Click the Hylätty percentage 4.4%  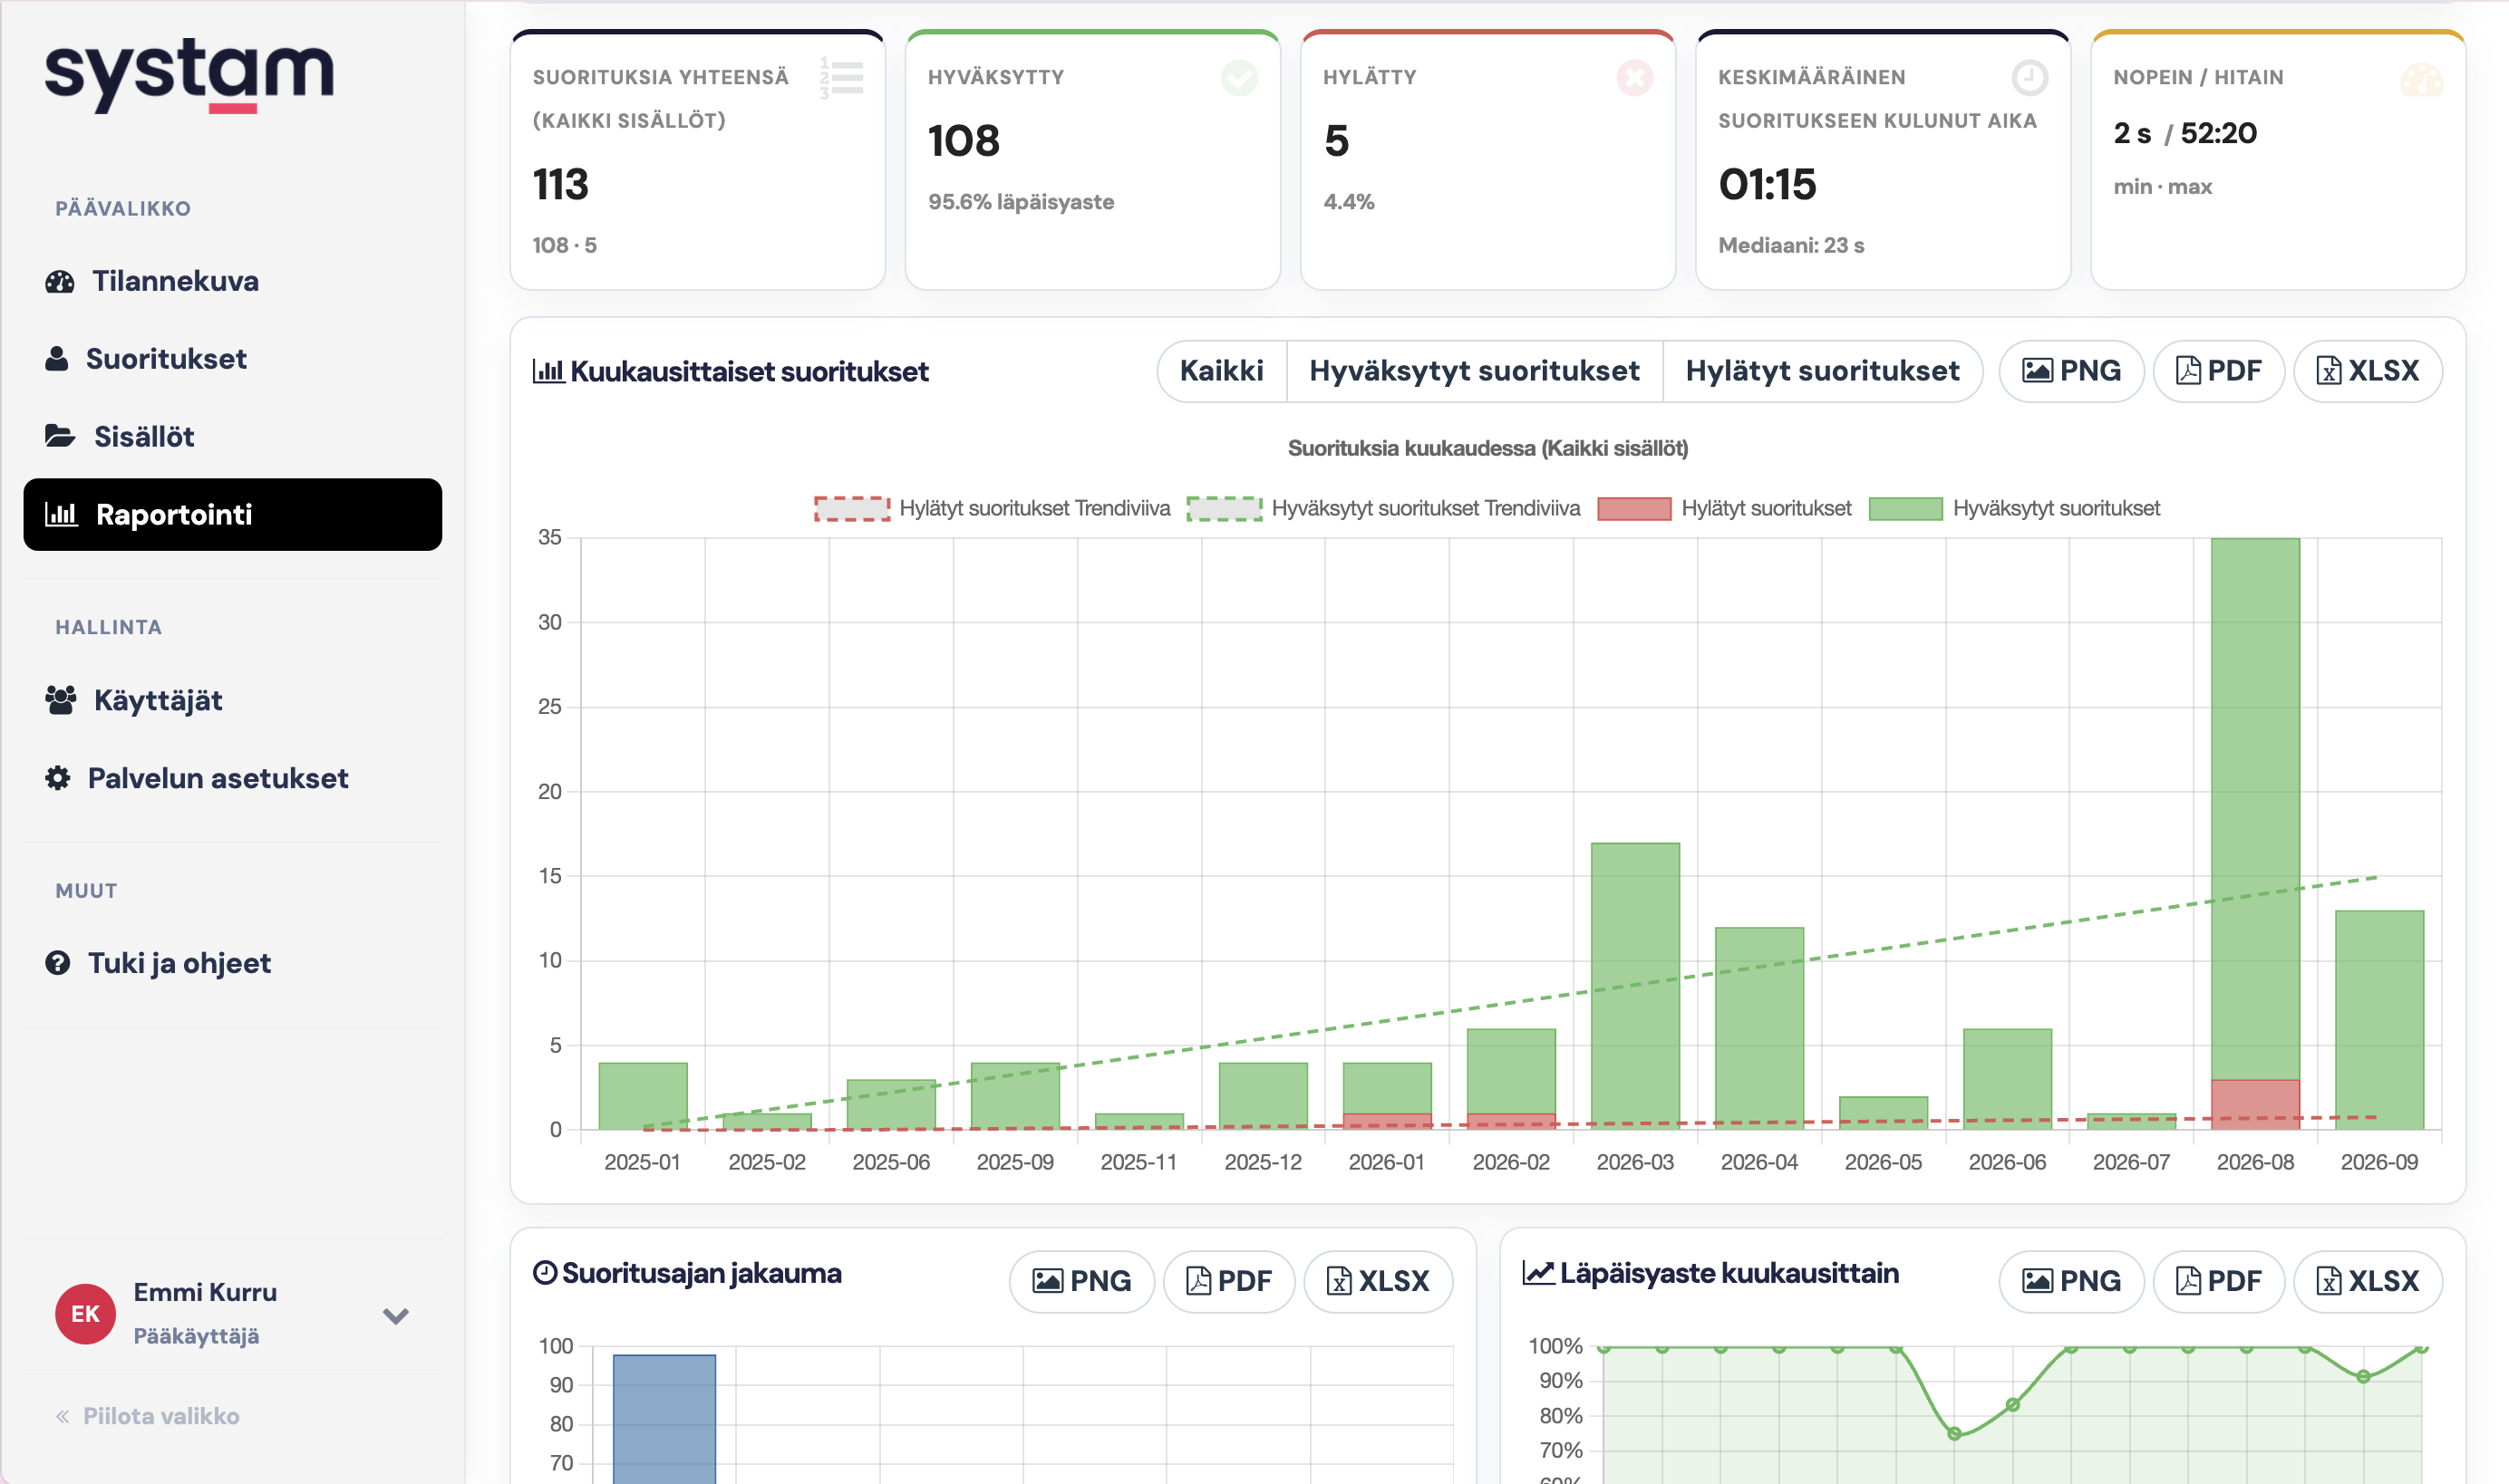(1349, 201)
